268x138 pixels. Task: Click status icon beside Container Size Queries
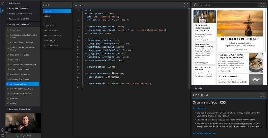(8, 79)
